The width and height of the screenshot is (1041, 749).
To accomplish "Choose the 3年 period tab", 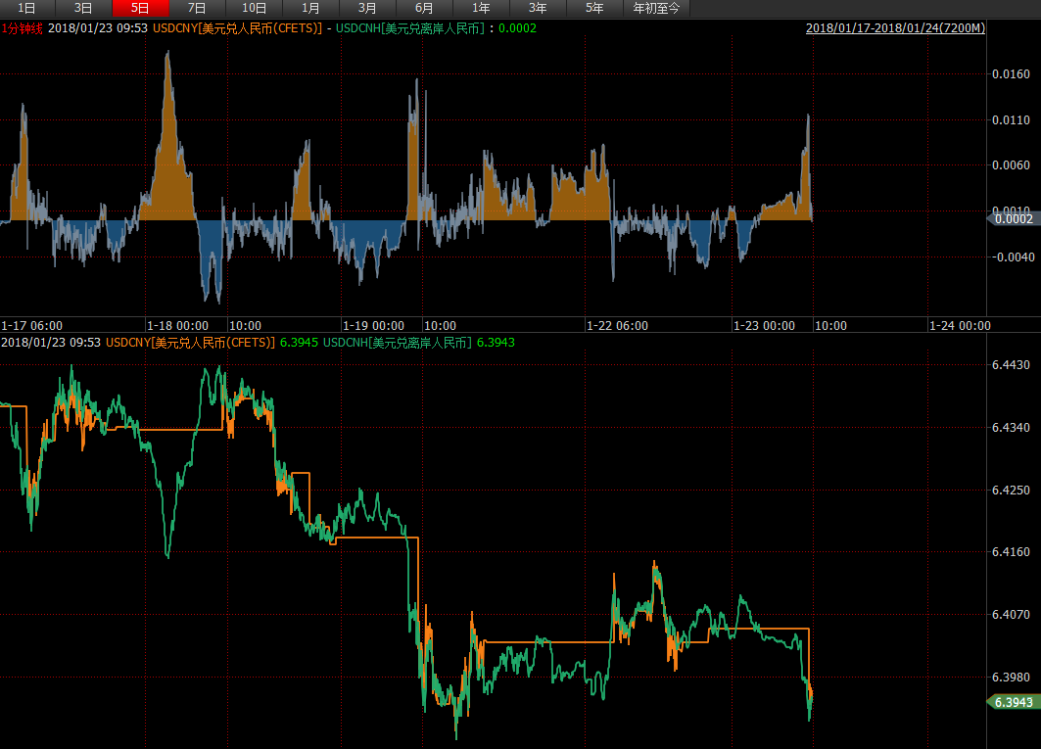I will [x=538, y=8].
